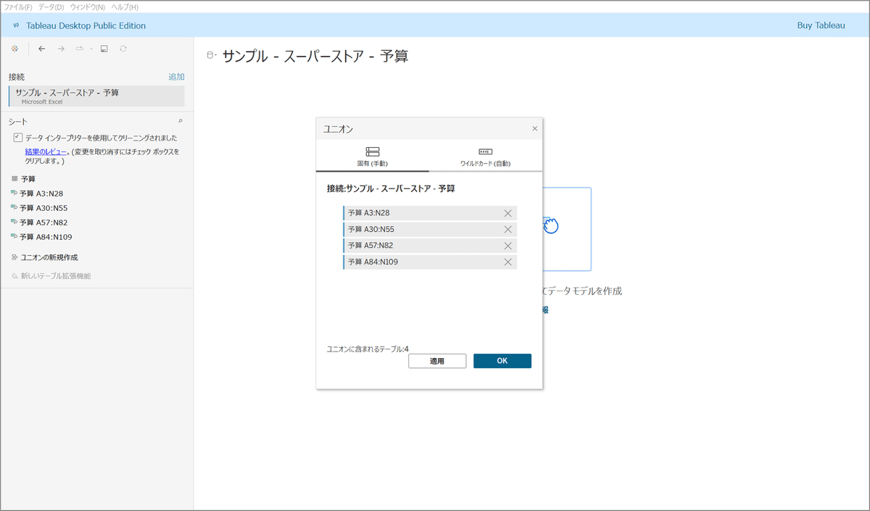The width and height of the screenshot is (870, 511).
Task: Select 予算 A30:N55 row in union dialog
Action: click(430, 229)
